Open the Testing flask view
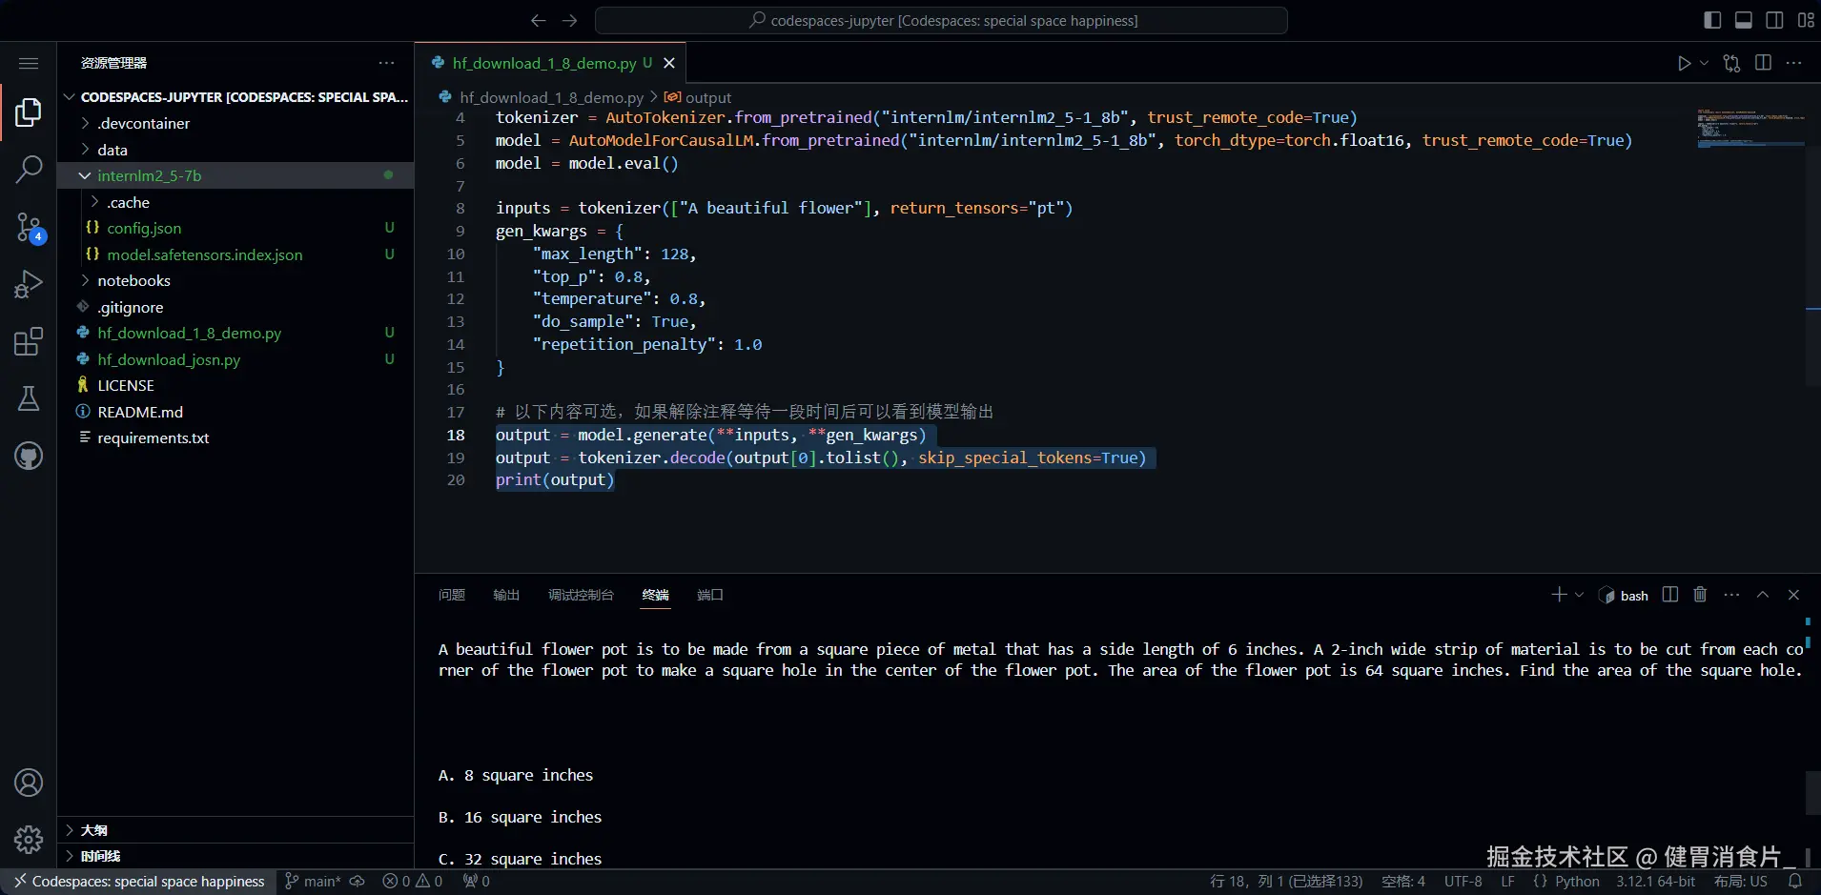1821x895 pixels. click(x=29, y=398)
